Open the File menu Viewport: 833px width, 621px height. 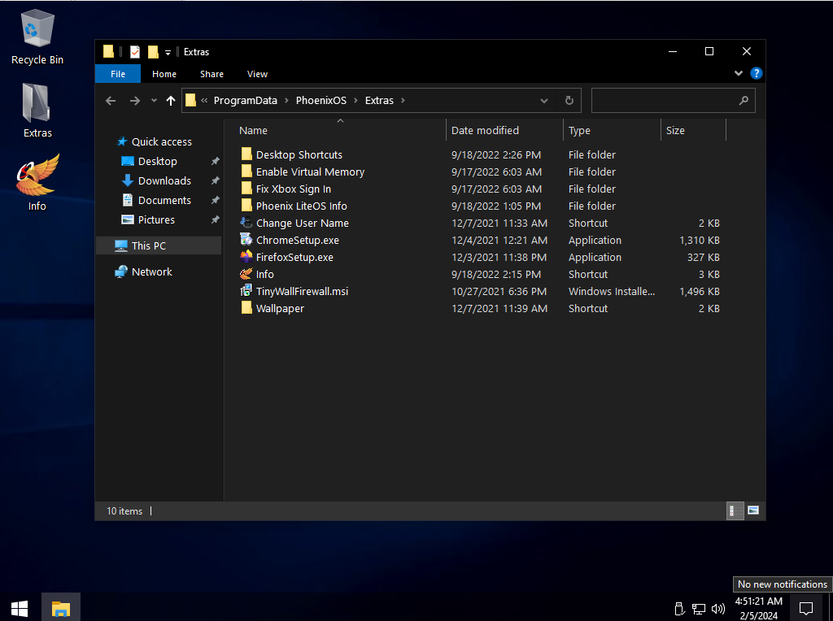click(x=118, y=74)
